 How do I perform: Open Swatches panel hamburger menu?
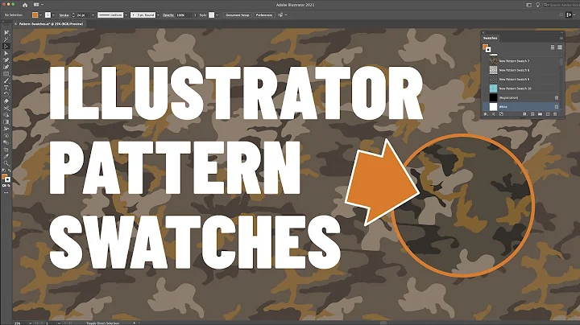pyautogui.click(x=561, y=38)
